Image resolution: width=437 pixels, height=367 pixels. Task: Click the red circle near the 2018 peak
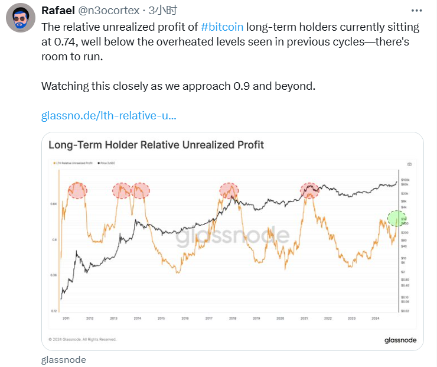click(229, 190)
